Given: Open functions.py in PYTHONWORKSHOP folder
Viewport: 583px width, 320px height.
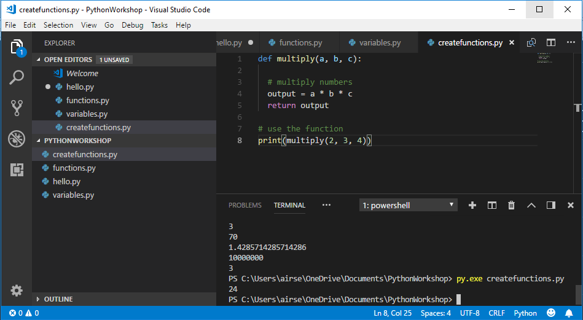Looking at the screenshot, I should [124, 168].
